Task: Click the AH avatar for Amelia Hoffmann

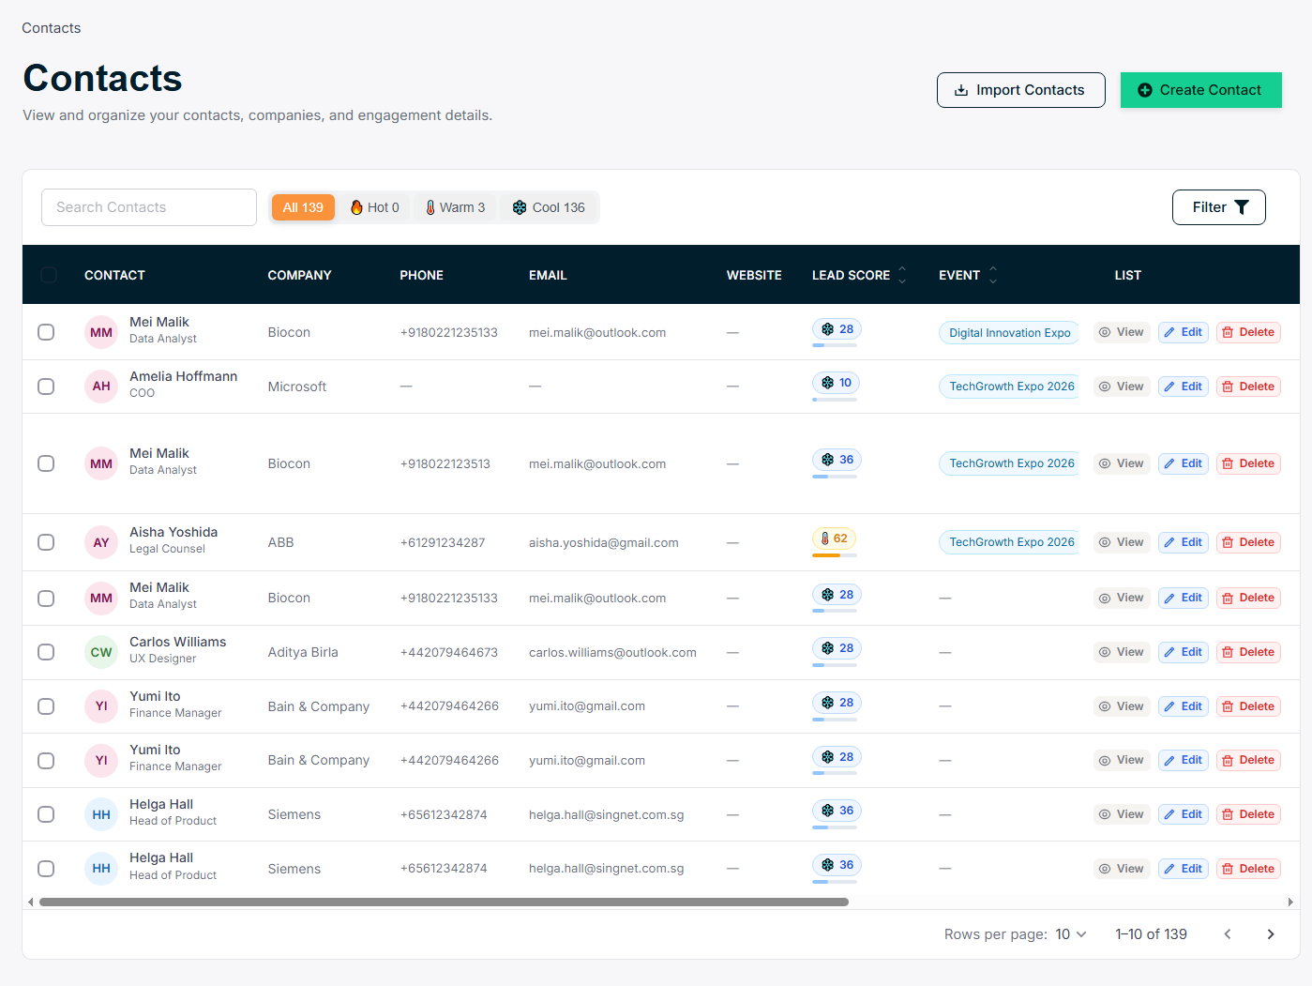Action: point(101,387)
